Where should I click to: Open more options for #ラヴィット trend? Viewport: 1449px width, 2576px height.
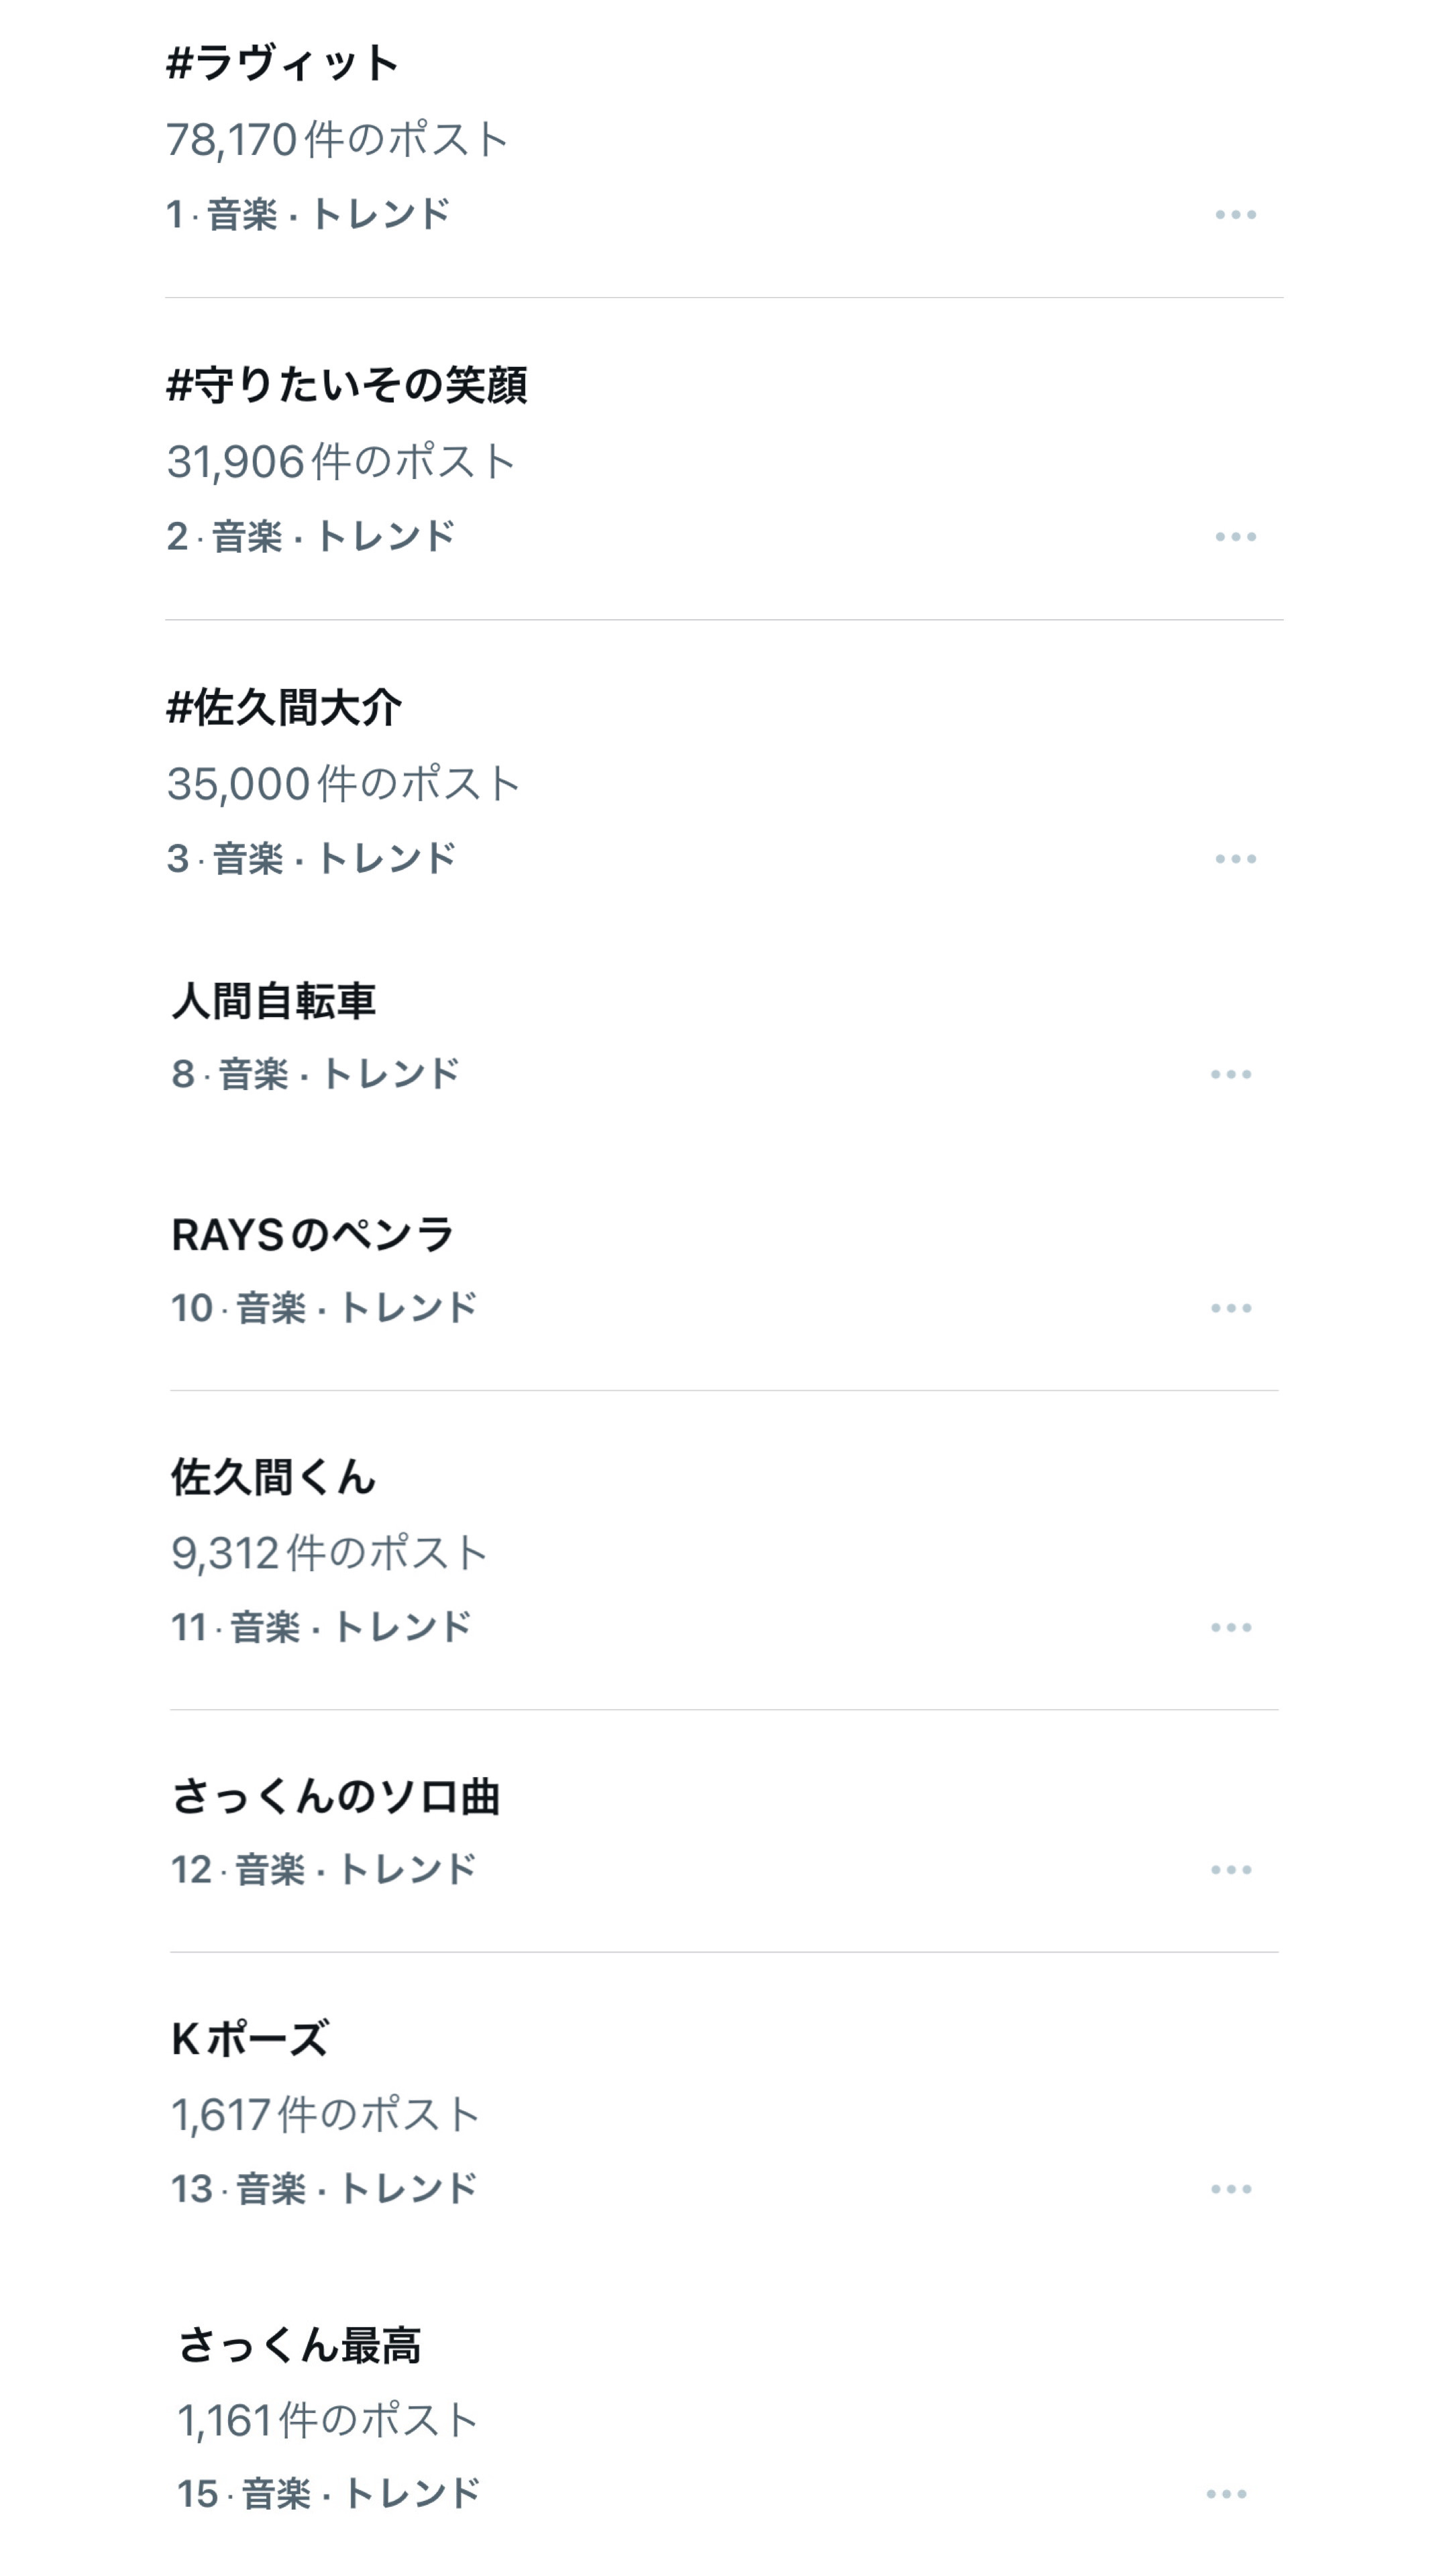pyautogui.click(x=1235, y=214)
